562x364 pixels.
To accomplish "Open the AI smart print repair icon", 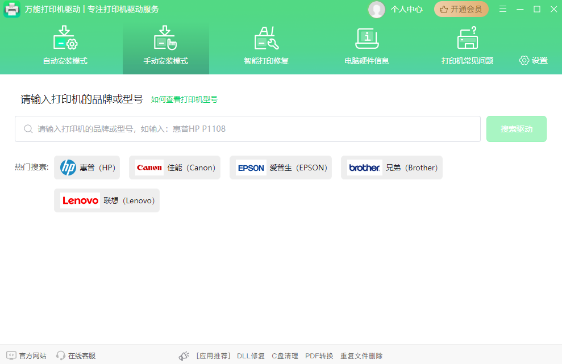I will [267, 37].
